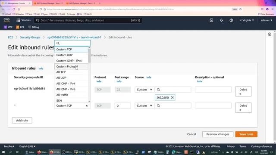The image size is (276, 155).
Task: Open new browser tab
Action: click(100, 3)
